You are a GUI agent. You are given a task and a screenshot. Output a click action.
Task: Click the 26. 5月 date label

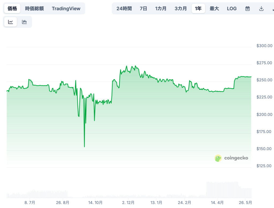click(245, 203)
